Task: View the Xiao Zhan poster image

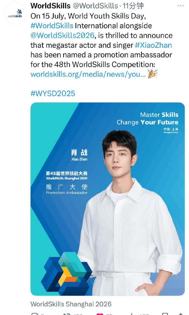Action: 108,199
